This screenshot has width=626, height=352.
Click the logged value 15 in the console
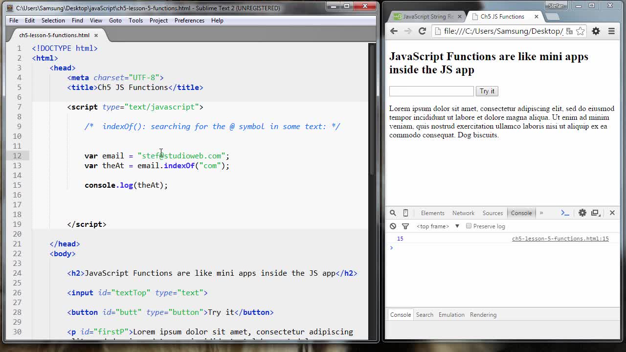click(x=400, y=239)
